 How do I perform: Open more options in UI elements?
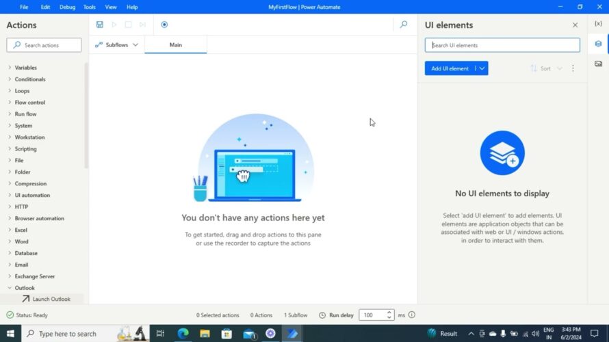(573, 68)
